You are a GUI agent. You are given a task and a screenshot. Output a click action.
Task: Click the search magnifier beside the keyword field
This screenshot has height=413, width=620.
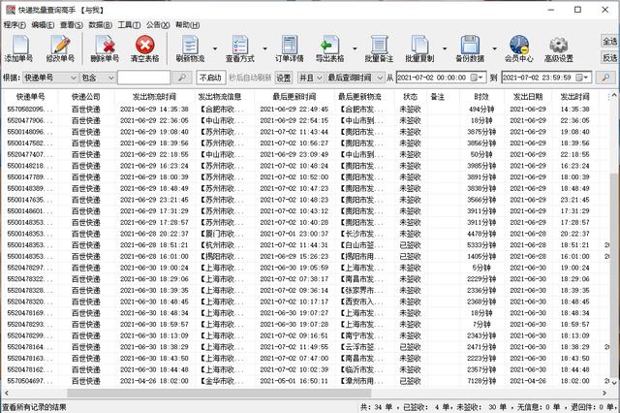[182, 78]
